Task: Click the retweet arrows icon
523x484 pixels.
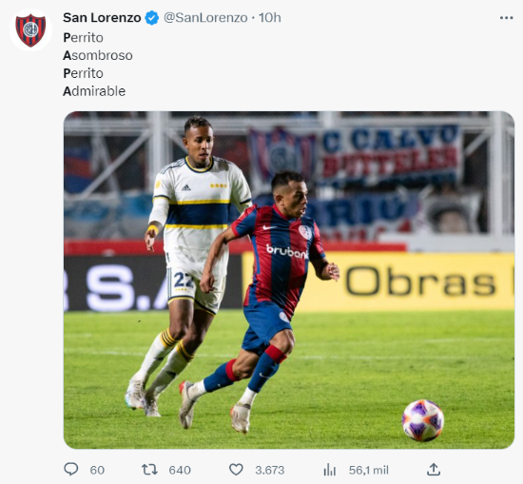Action: pyautogui.click(x=149, y=470)
